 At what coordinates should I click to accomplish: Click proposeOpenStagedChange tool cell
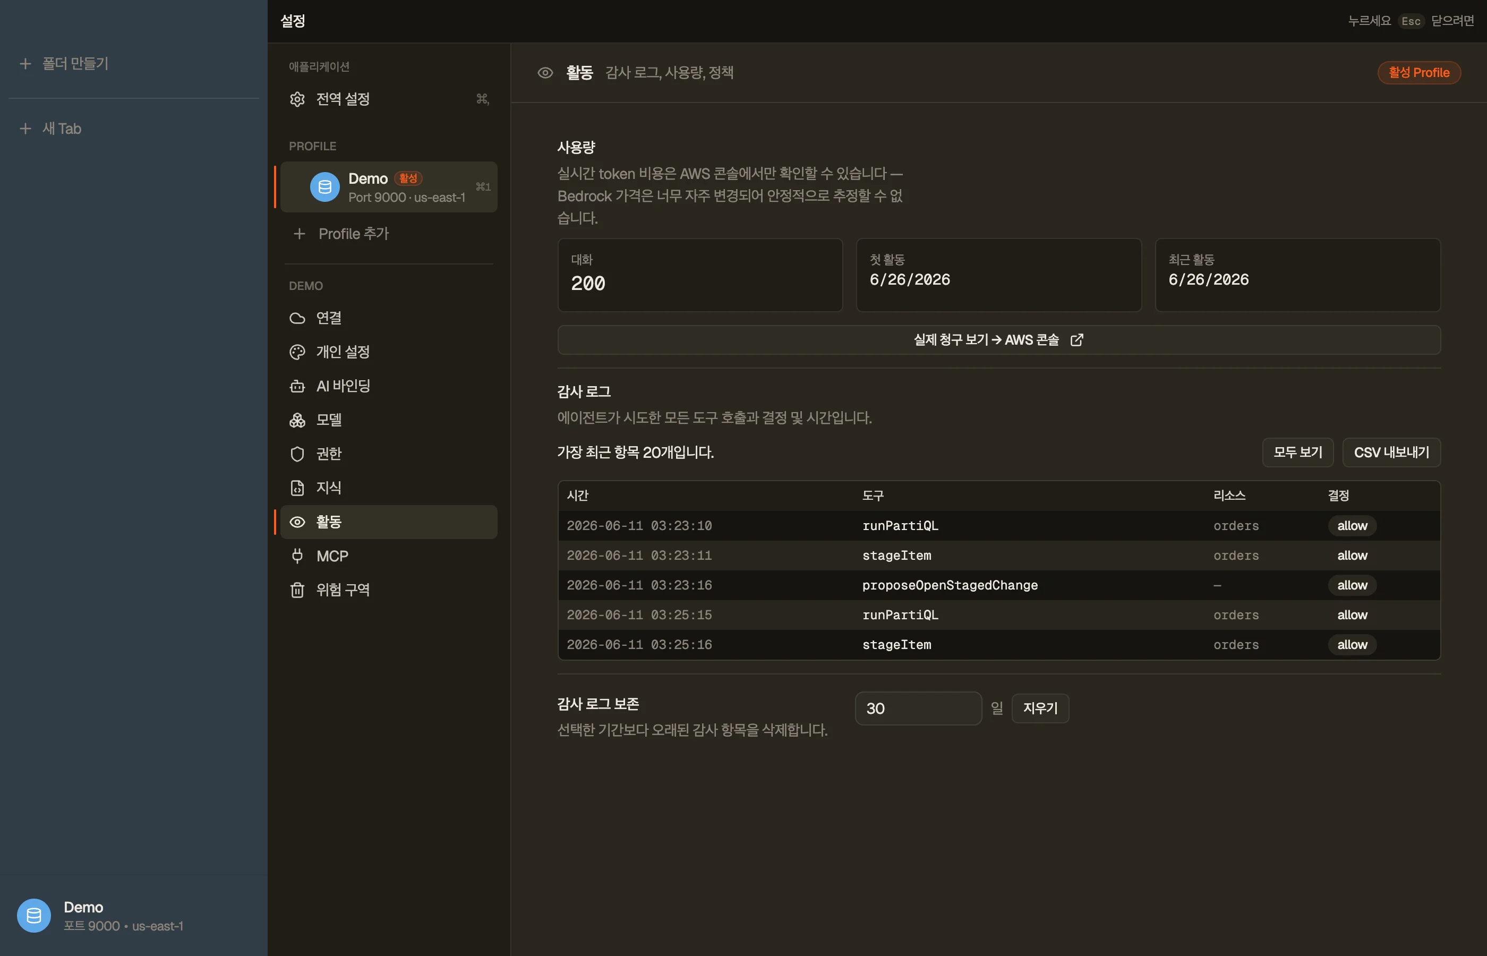point(950,585)
